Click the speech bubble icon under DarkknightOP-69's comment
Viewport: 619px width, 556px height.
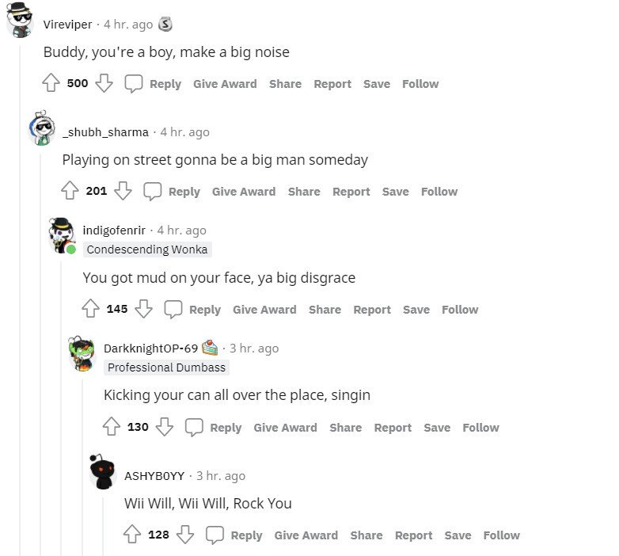click(x=194, y=427)
